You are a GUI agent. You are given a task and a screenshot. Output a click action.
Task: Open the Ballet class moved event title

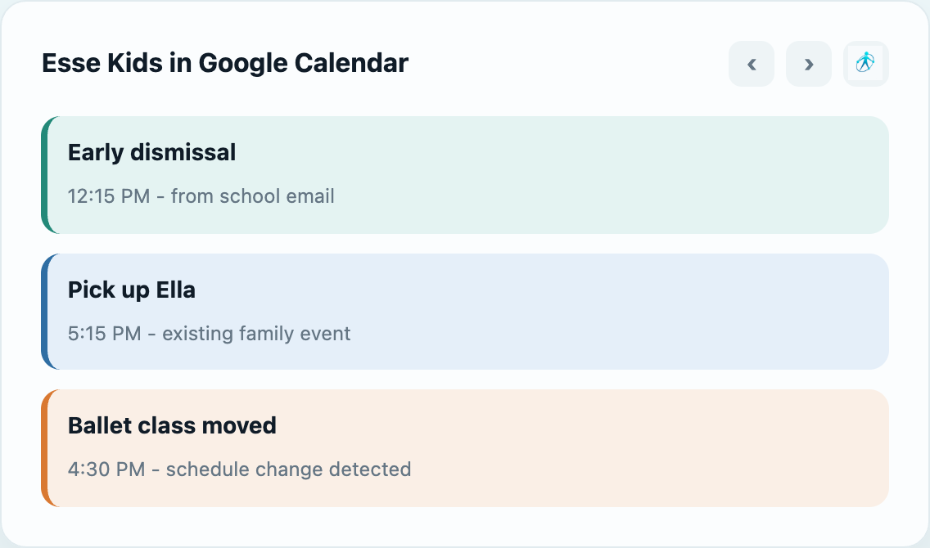pos(172,425)
